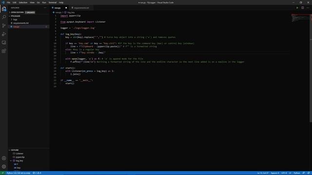Place cursor on 'import pyperclip' line
The image size is (312, 175).
[x=70, y=16]
